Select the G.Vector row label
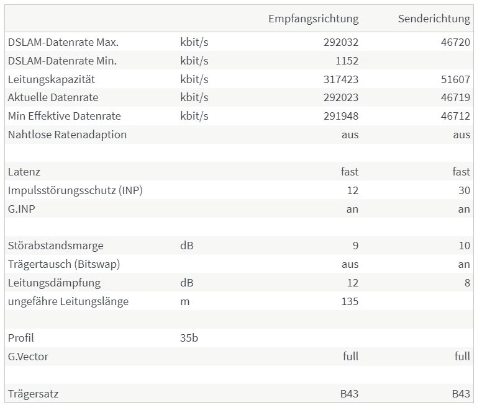Screen dimensions: 482x408 (28, 357)
